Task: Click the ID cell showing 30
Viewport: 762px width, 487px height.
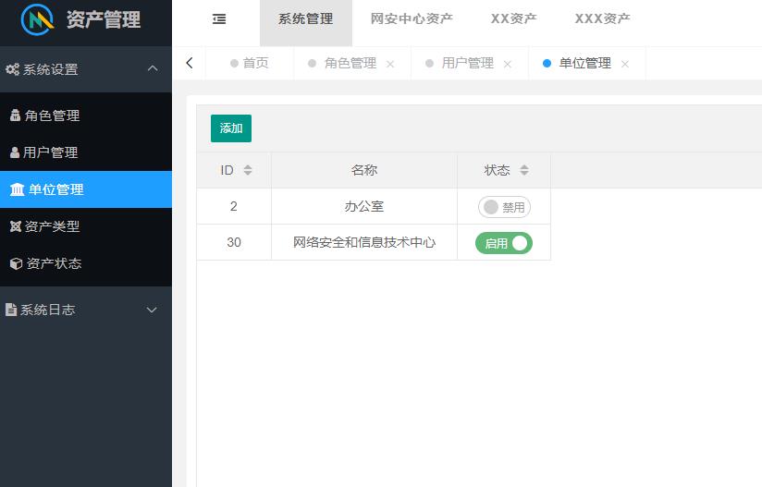Action: (234, 242)
